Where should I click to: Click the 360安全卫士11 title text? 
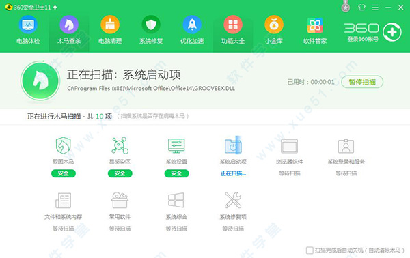32,8
